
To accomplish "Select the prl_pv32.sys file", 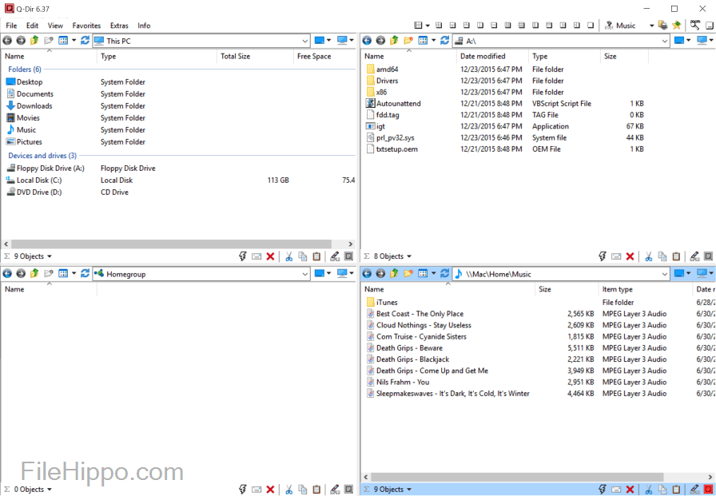I will point(391,138).
